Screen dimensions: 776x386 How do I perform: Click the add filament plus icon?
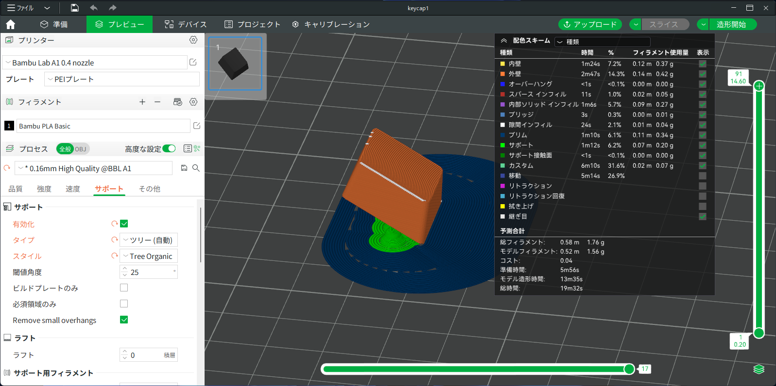pyautogui.click(x=142, y=102)
